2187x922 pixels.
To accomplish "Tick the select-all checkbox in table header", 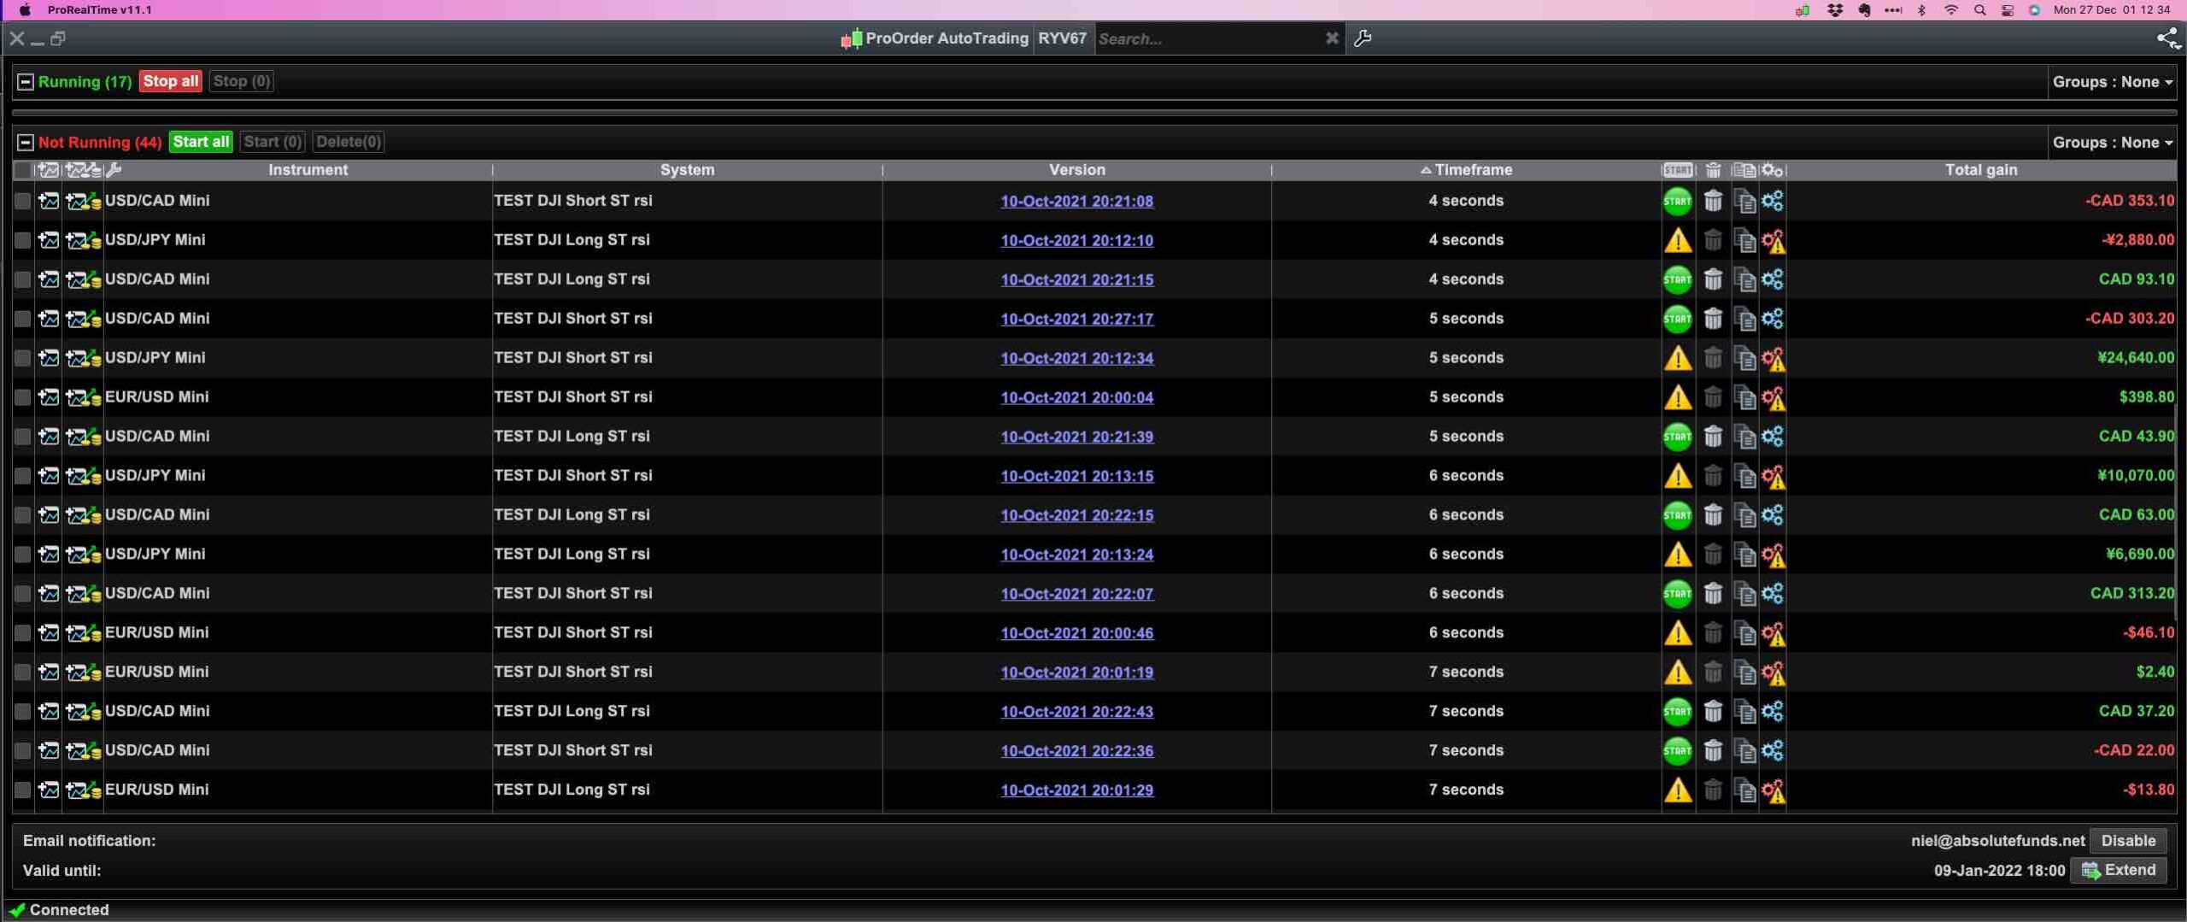I will click(23, 170).
